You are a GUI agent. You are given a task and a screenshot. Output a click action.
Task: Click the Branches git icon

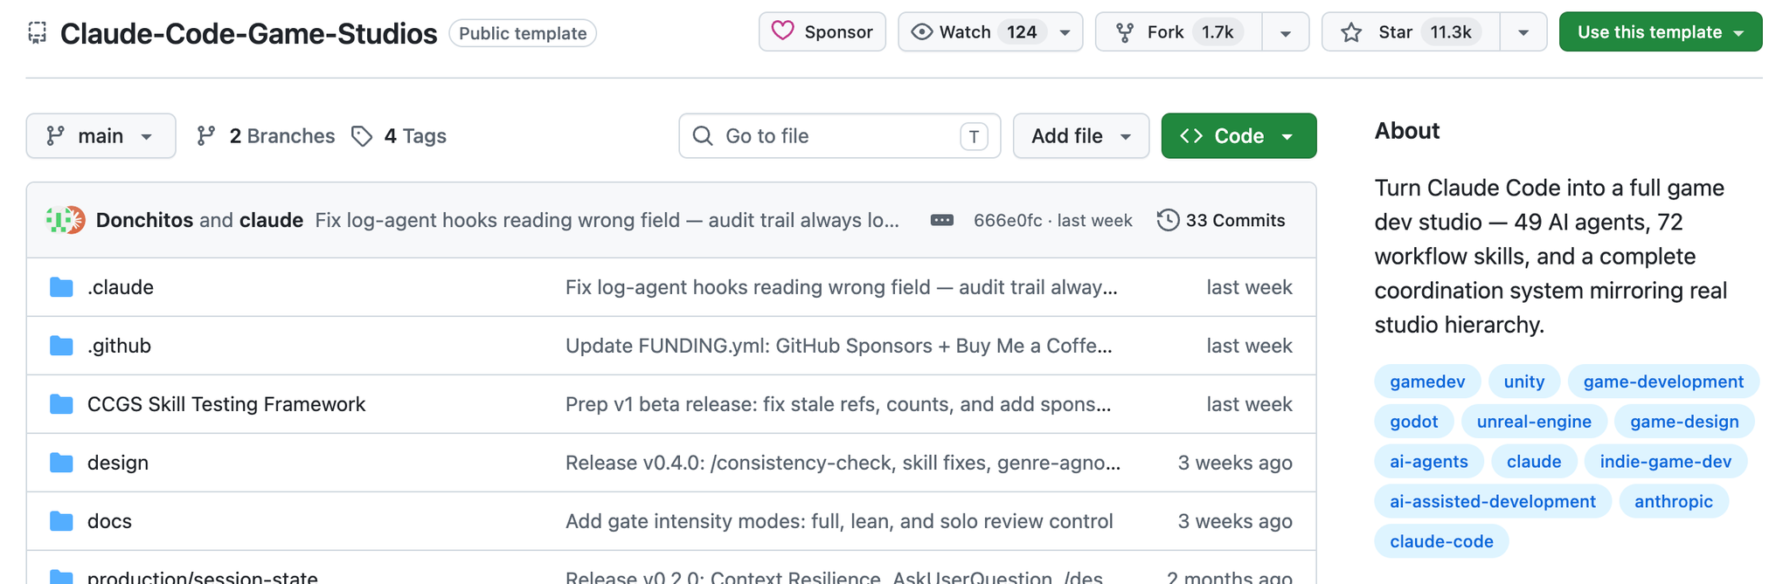205,135
